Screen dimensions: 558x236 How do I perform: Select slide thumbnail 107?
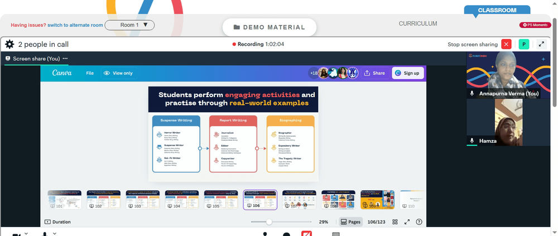[x=299, y=200]
